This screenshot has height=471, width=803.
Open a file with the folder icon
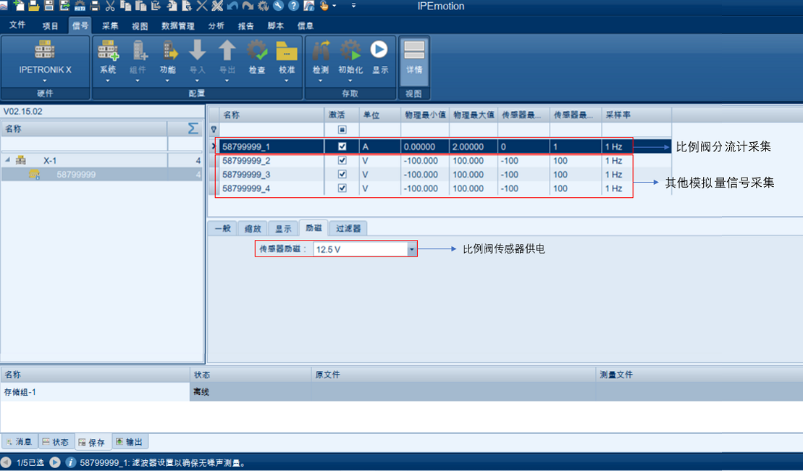coord(34,6)
